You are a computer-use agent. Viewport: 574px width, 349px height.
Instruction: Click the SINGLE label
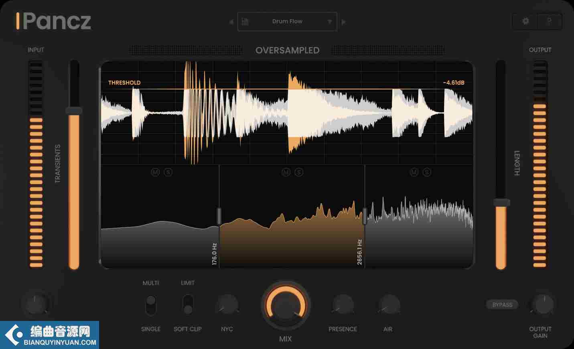tap(151, 329)
